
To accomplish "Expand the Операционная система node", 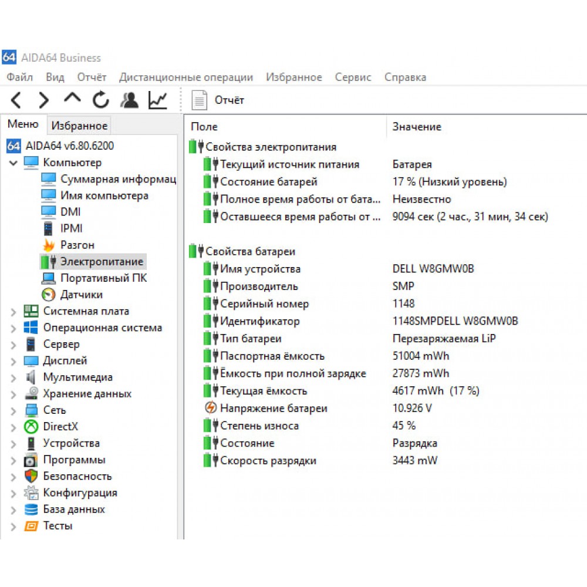I will [x=14, y=328].
